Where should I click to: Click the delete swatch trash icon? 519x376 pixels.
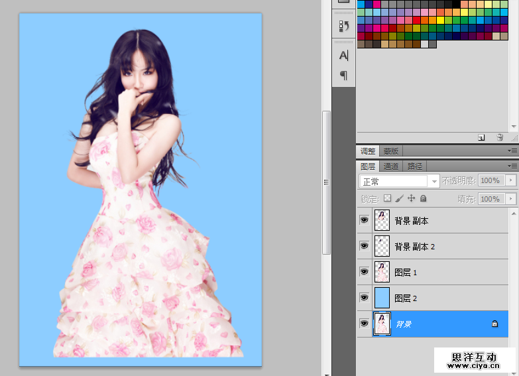click(x=500, y=138)
